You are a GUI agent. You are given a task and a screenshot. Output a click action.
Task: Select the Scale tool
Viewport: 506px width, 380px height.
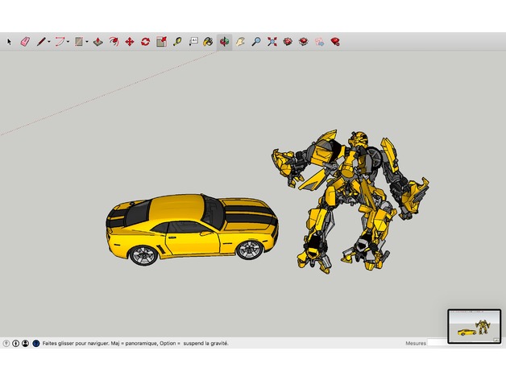(x=161, y=42)
